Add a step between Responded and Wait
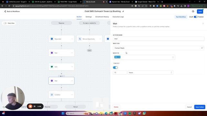This screenshot has width=207, height=116. tap(61, 46)
